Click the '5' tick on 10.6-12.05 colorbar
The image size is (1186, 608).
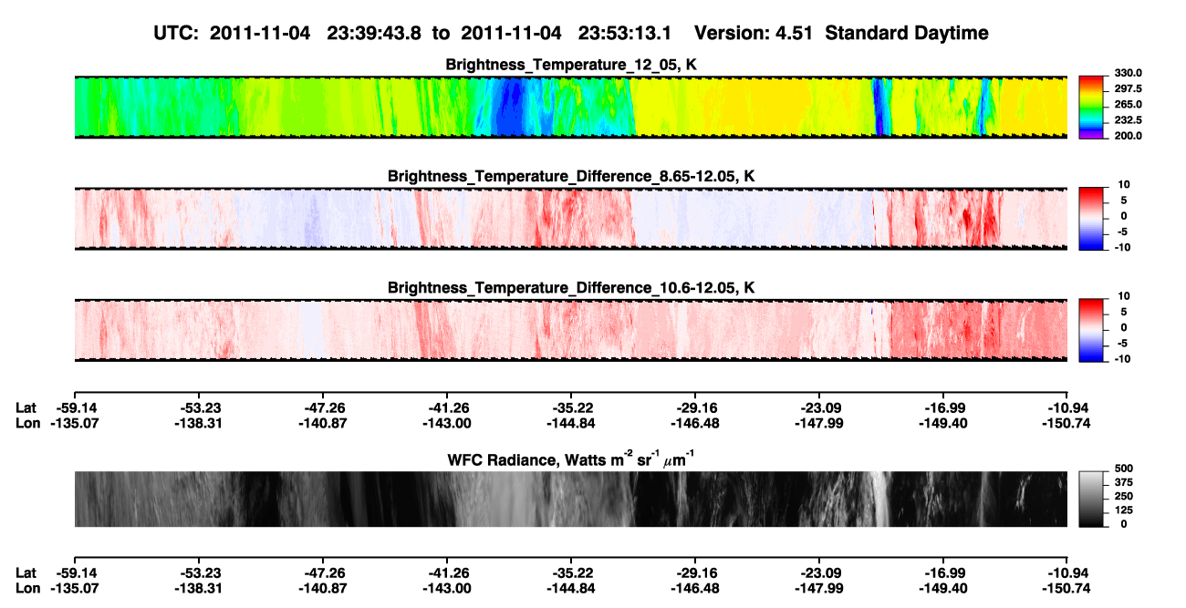point(1126,312)
